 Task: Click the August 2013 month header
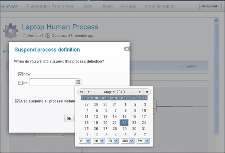(x=114, y=92)
